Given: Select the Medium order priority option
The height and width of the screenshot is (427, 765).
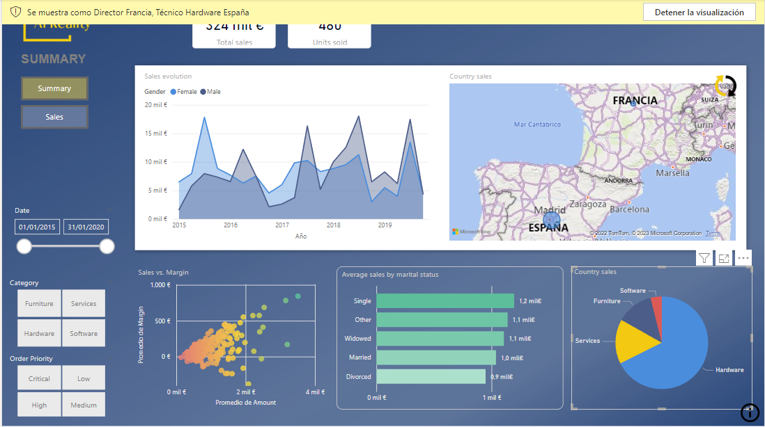Looking at the screenshot, I should [84, 405].
